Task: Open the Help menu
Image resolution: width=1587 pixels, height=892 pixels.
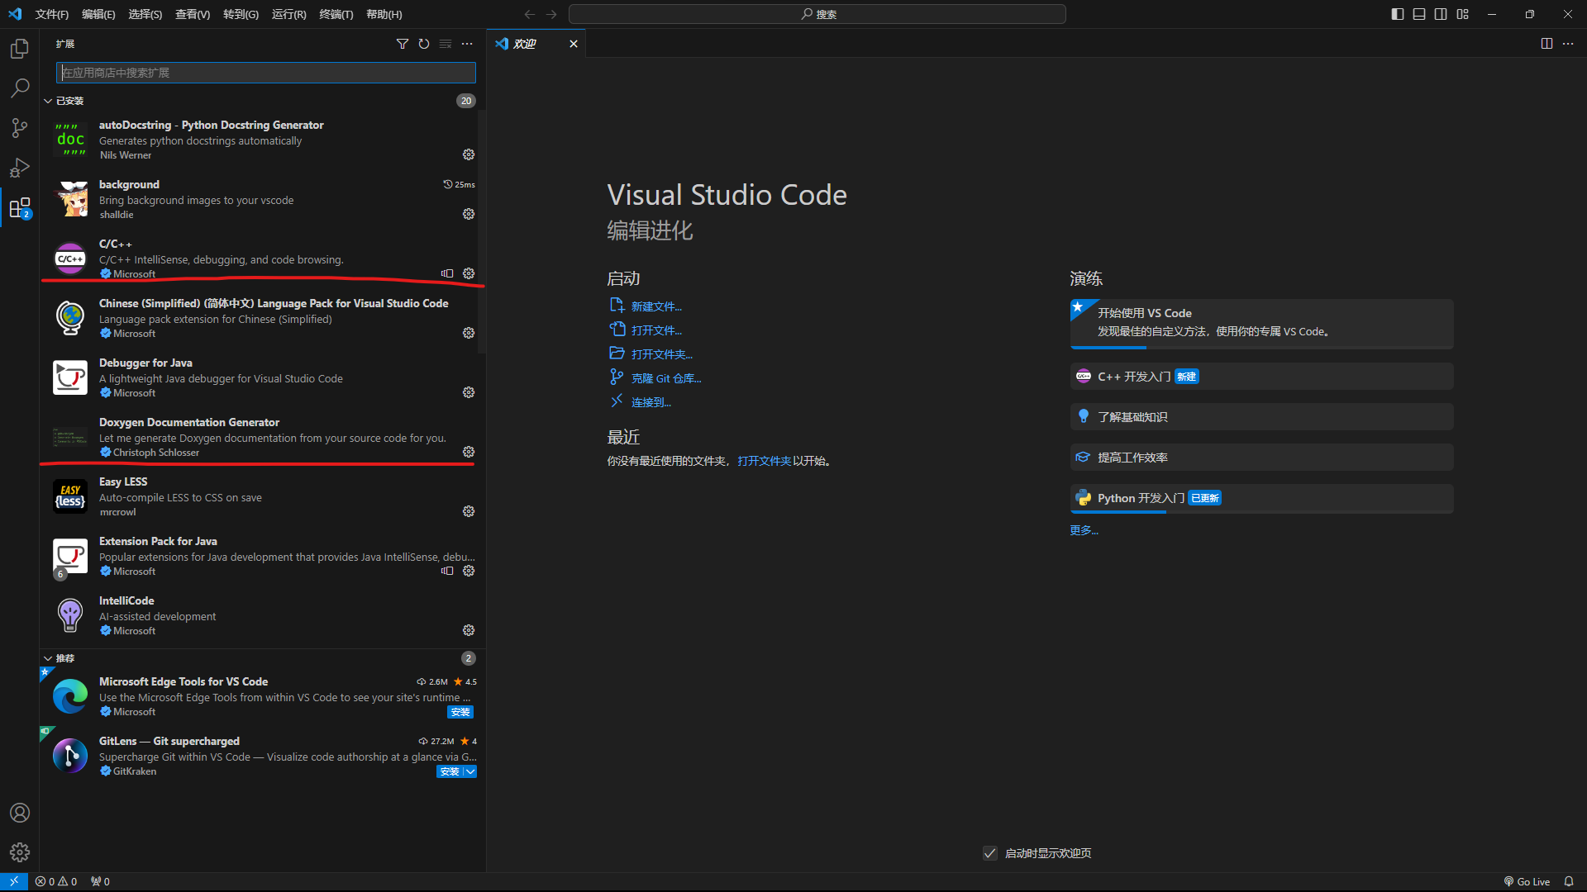Action: [x=384, y=14]
